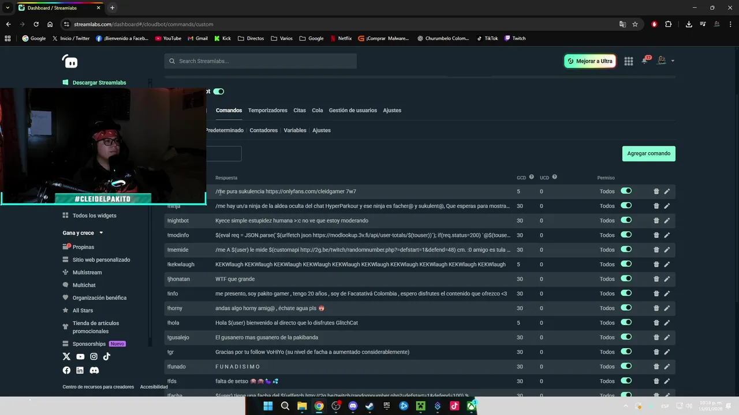Image resolution: width=739 pixels, height=415 pixels.
Task: Open the Propinas sidebar item
Action: click(79, 247)
